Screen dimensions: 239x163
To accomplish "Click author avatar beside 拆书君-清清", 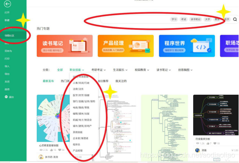I will point(41,157).
